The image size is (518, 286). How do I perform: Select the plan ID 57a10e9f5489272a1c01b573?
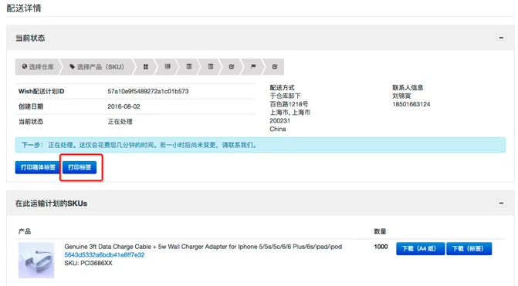(x=148, y=92)
